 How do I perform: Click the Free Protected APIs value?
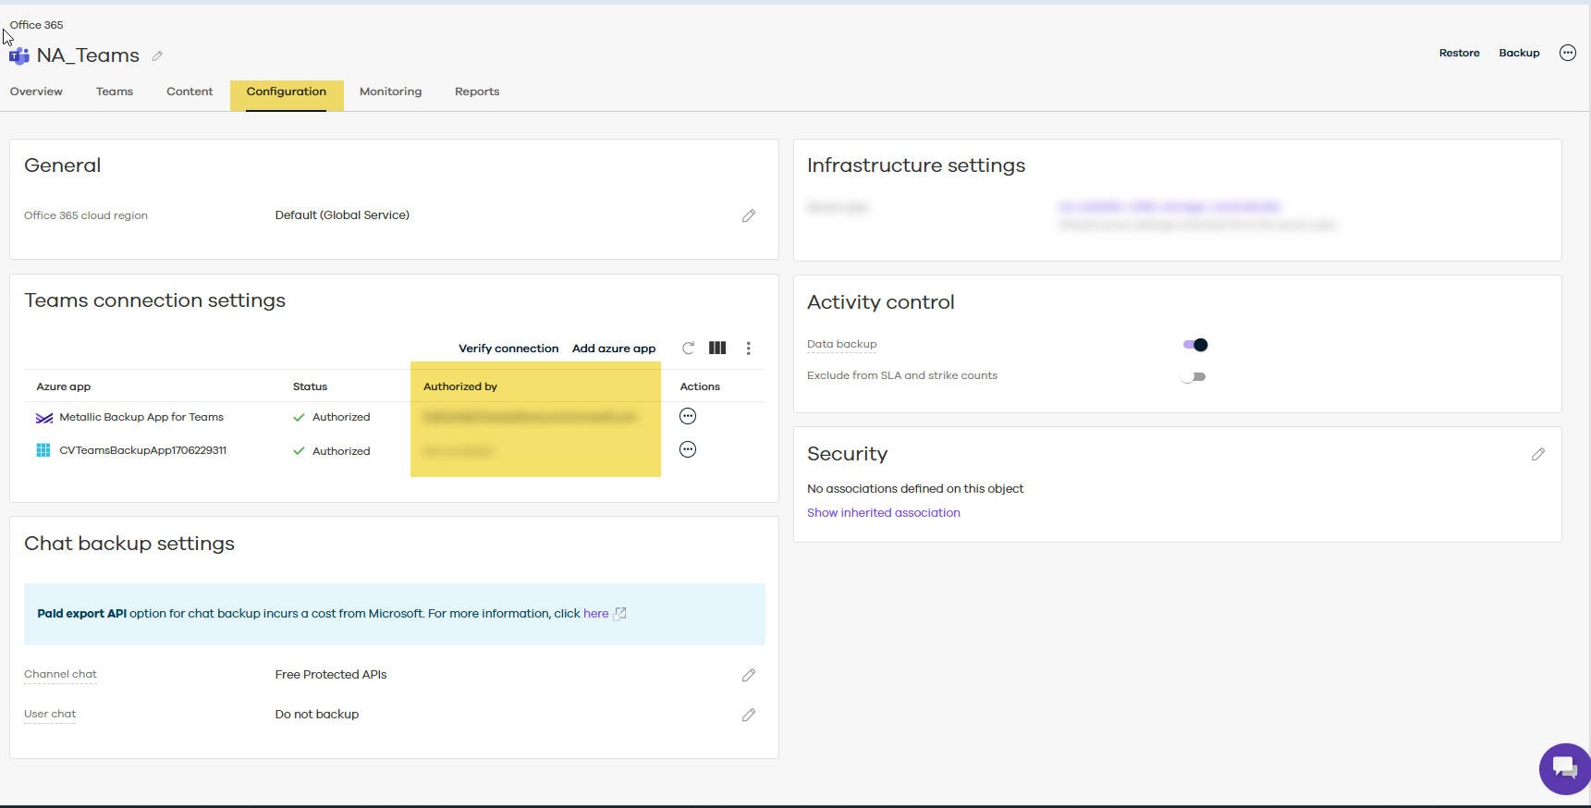(331, 674)
